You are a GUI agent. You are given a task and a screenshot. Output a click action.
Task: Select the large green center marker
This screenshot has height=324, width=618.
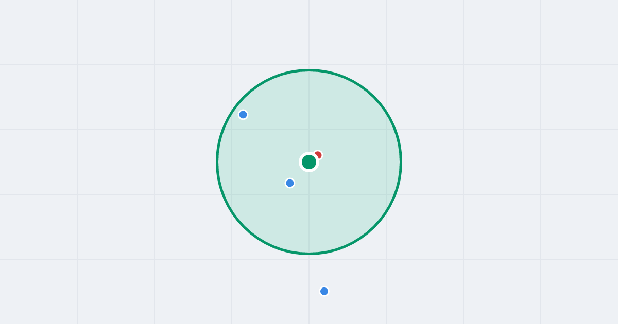(x=309, y=162)
